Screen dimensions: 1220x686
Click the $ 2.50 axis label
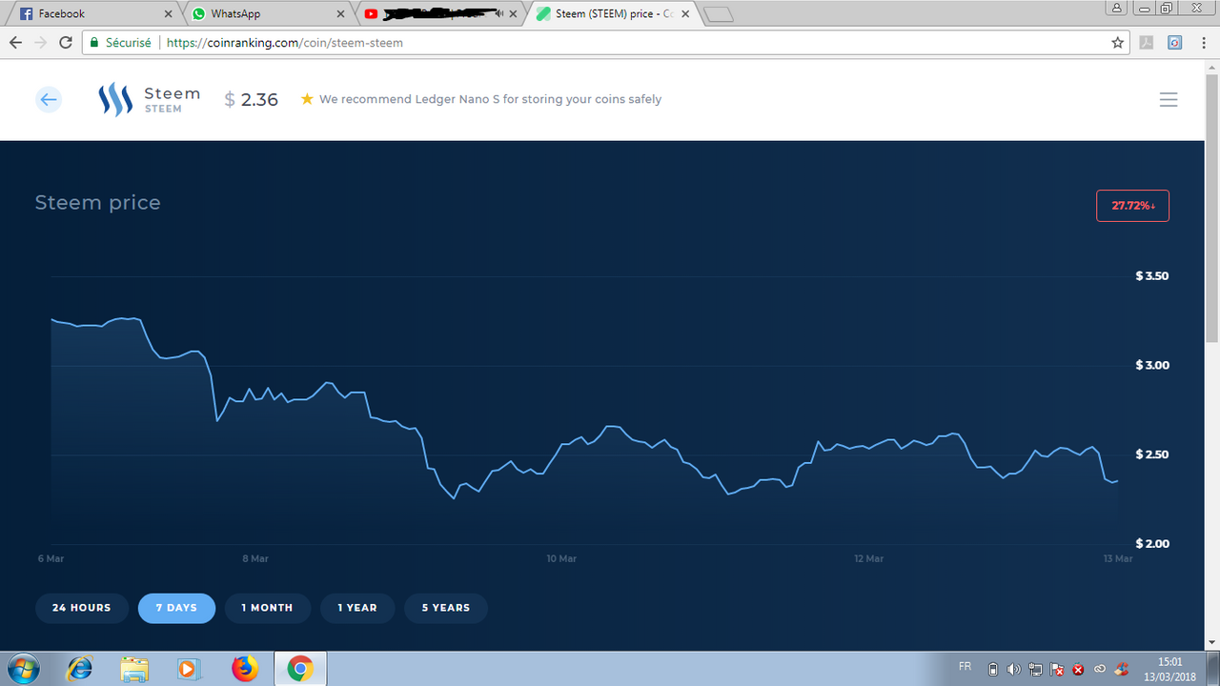[1152, 454]
